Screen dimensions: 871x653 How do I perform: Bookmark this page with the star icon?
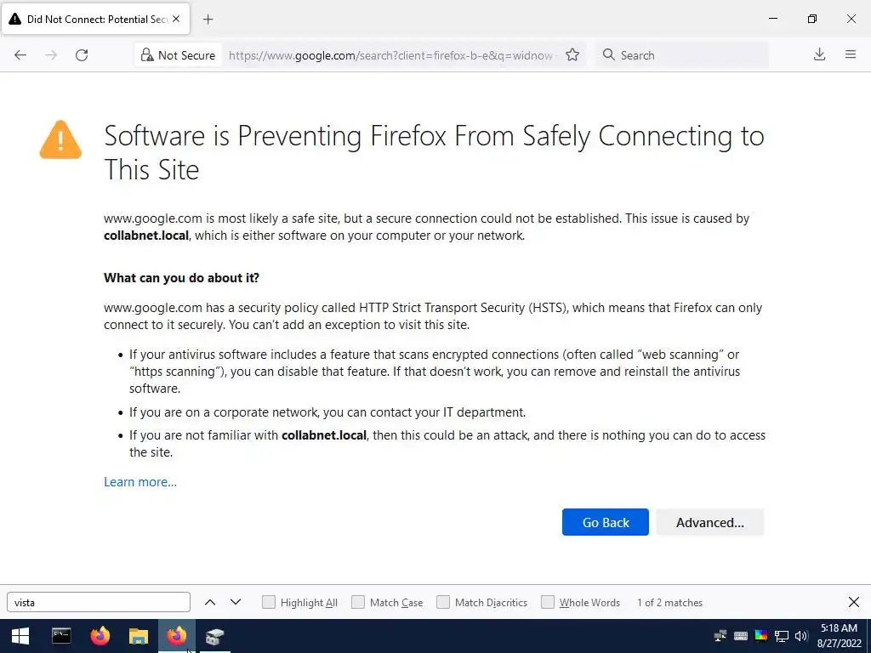(572, 55)
